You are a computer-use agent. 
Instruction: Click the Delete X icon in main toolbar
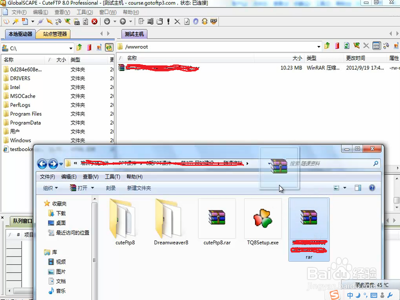click(177, 21)
